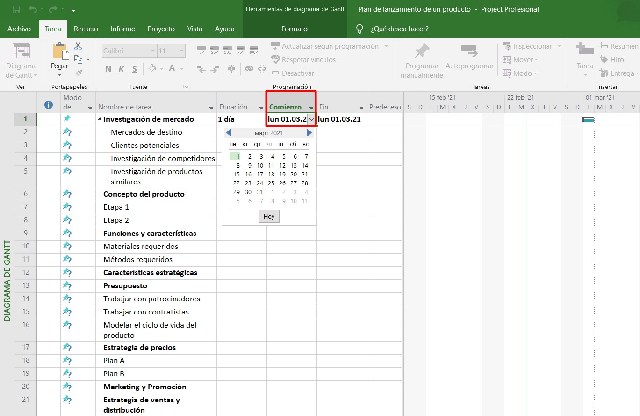
Task: Click Actualizar según programación
Action: pyautogui.click(x=325, y=46)
